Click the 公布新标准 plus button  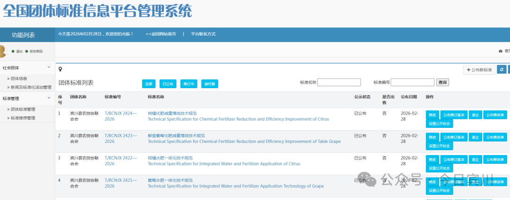point(479,70)
